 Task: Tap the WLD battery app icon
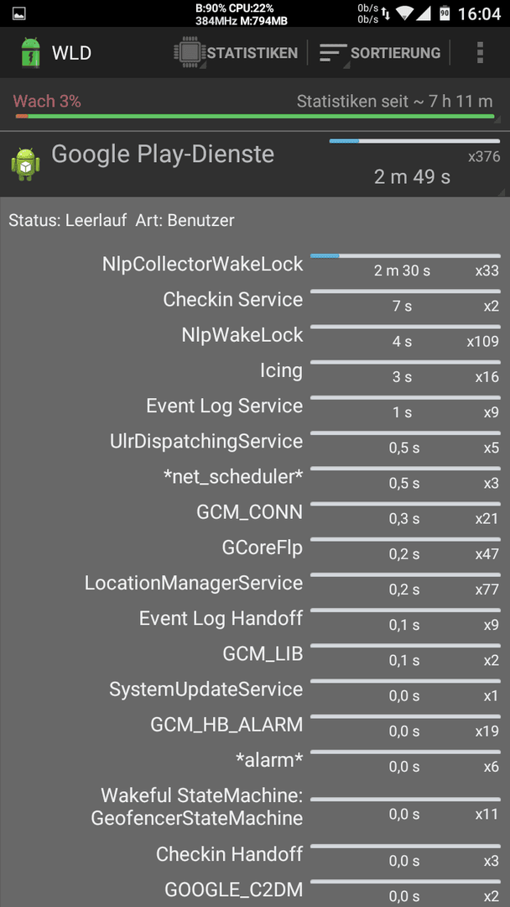coord(29,53)
